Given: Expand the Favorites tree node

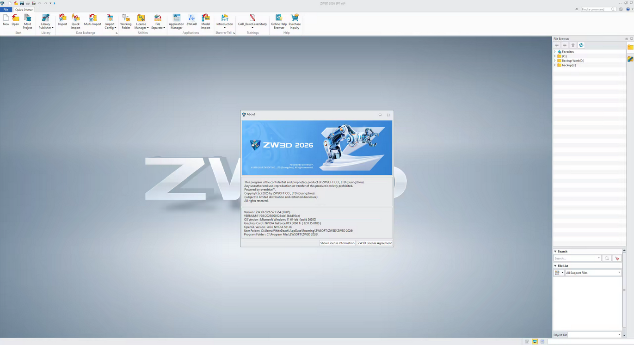Looking at the screenshot, I should [x=555, y=52].
